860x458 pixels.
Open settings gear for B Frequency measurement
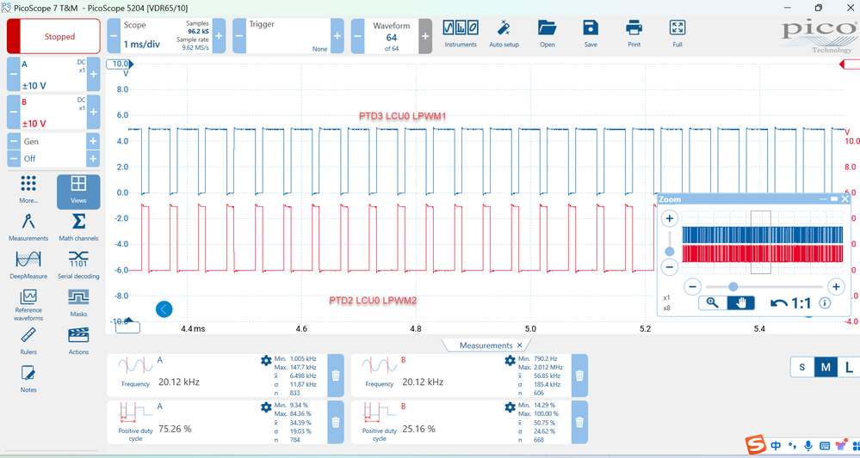click(510, 360)
